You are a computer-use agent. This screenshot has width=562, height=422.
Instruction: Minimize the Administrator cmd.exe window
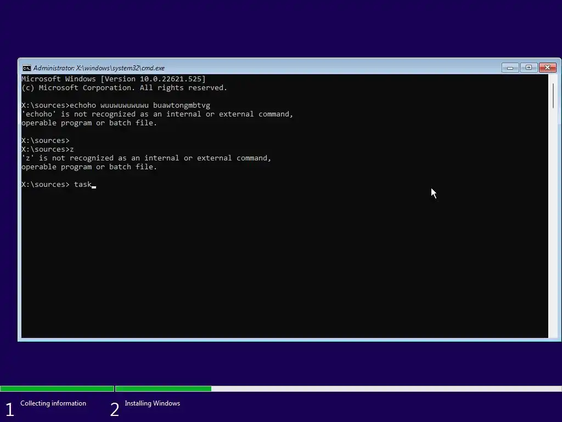click(x=510, y=68)
